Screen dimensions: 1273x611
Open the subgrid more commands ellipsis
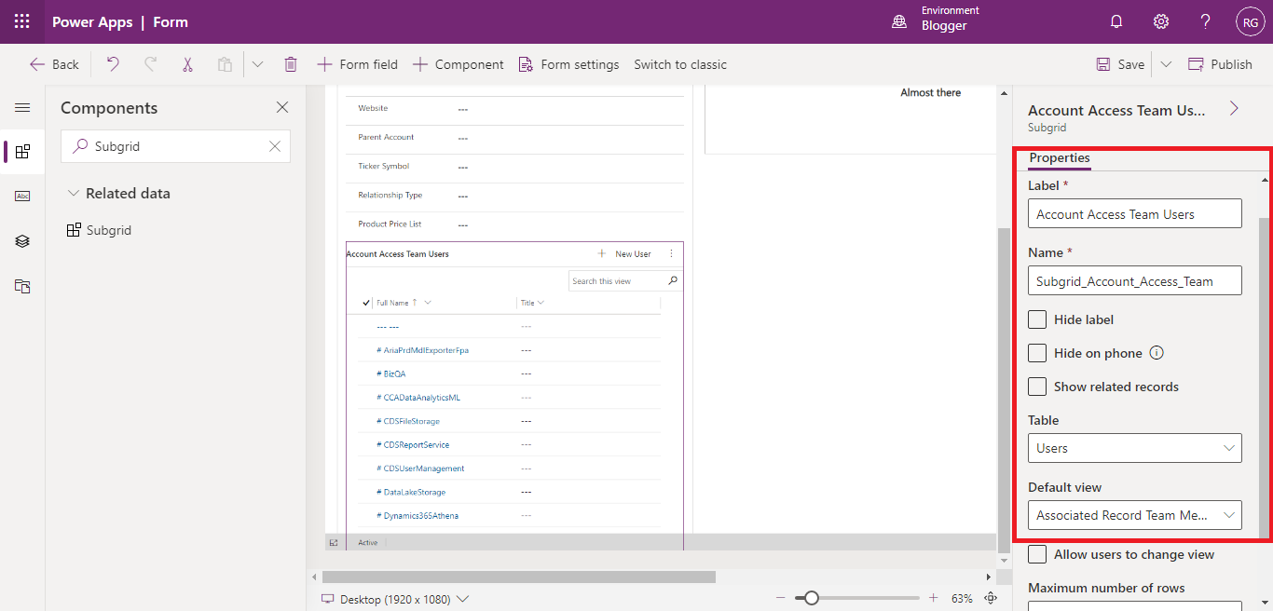(x=672, y=254)
